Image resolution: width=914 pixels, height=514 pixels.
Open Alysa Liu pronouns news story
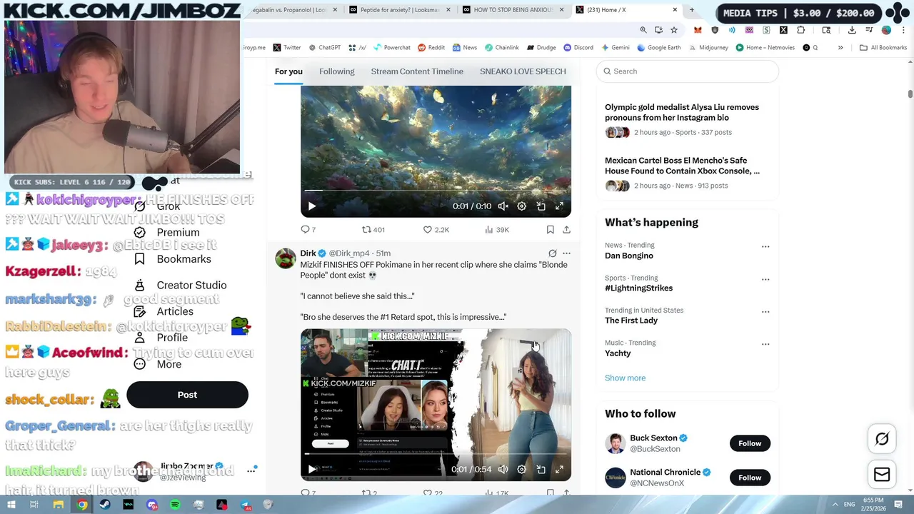tap(682, 112)
